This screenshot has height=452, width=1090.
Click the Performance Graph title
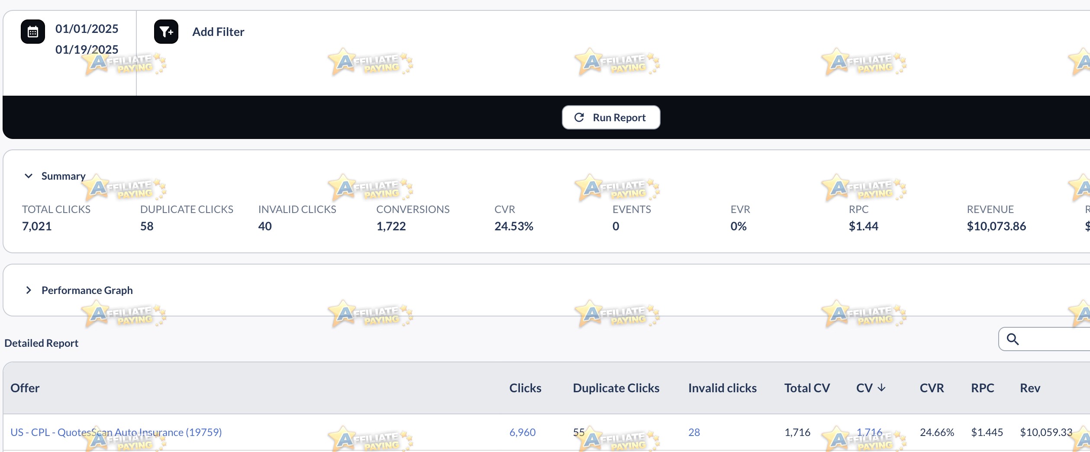click(87, 290)
